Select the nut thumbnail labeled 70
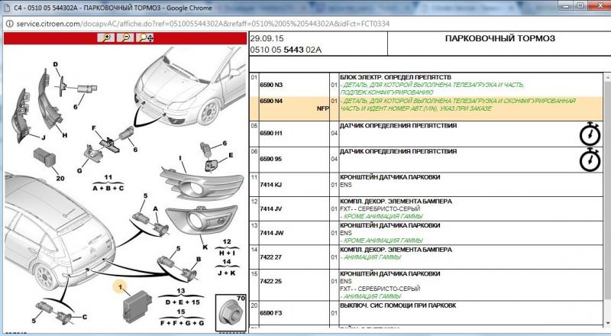The width and height of the screenshot is (611, 336). (231, 313)
